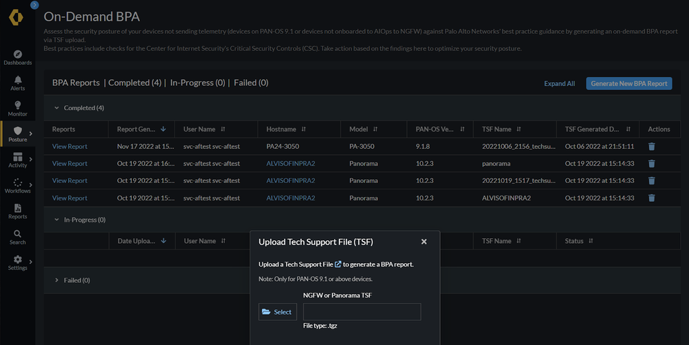Click the Expand All link
Screen dimensions: 689x345
tap(559, 83)
